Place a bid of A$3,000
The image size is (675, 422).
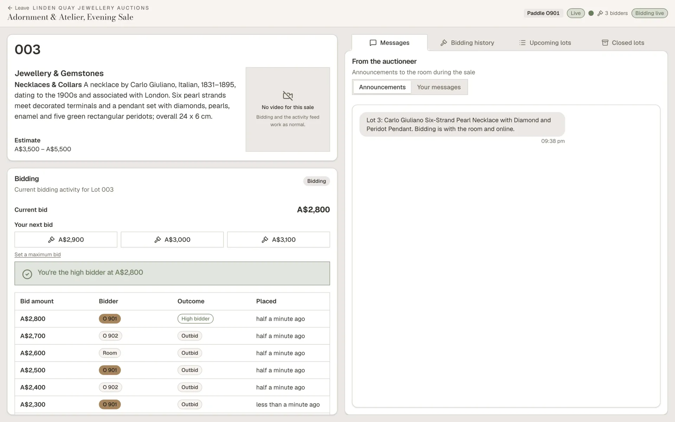click(x=172, y=239)
